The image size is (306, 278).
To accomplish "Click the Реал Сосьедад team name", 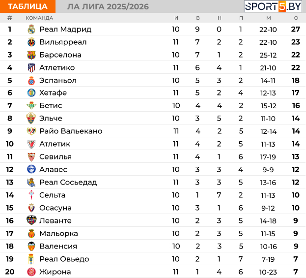I will pyautogui.click(x=68, y=182).
